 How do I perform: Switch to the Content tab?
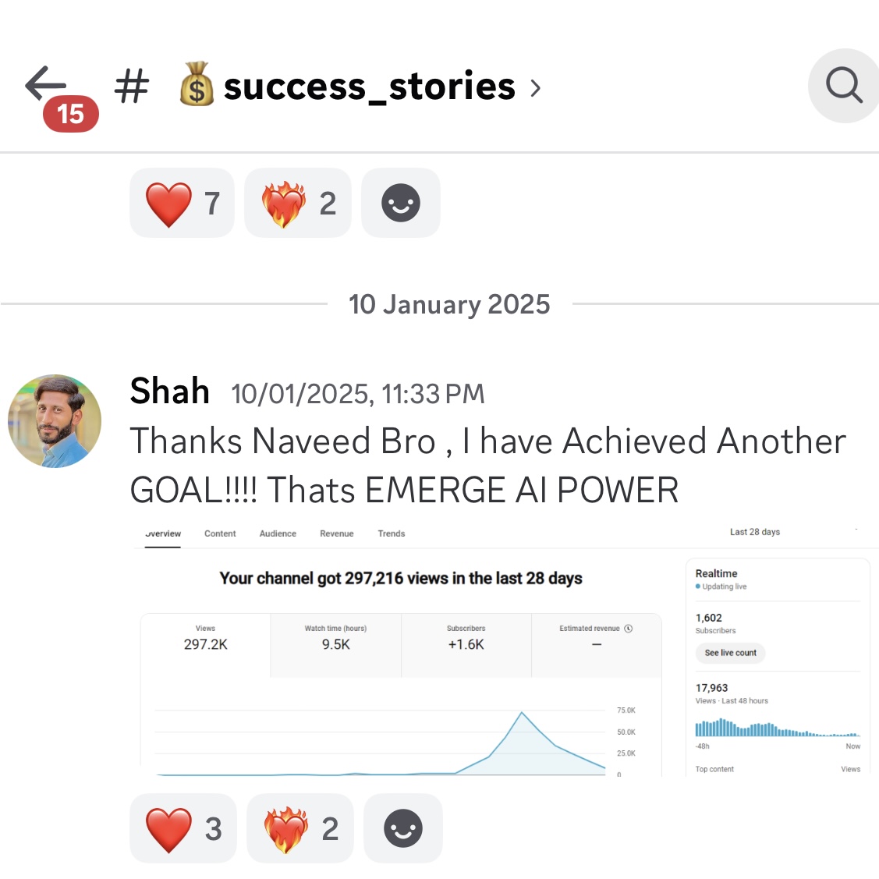220,533
